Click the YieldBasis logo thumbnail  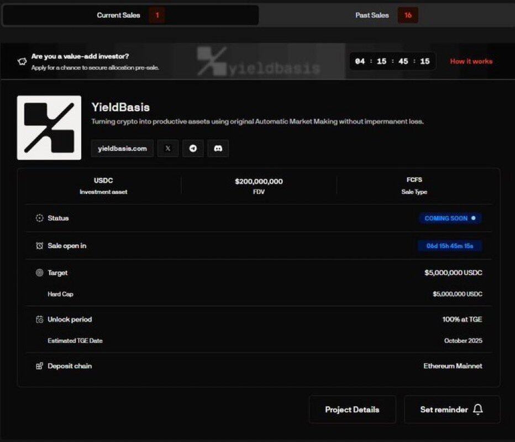[x=49, y=128]
